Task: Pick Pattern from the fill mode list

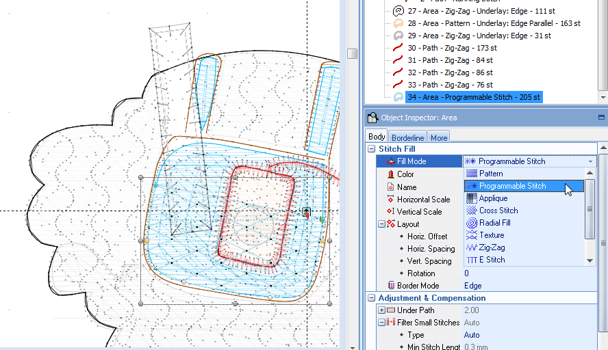Action: coord(491,174)
